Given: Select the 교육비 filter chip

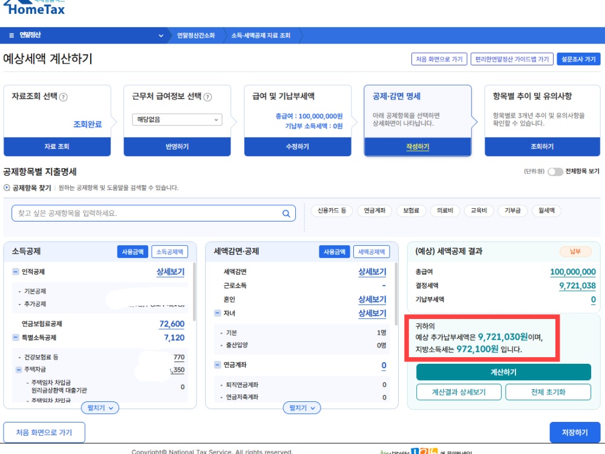Looking at the screenshot, I should click(x=479, y=211).
